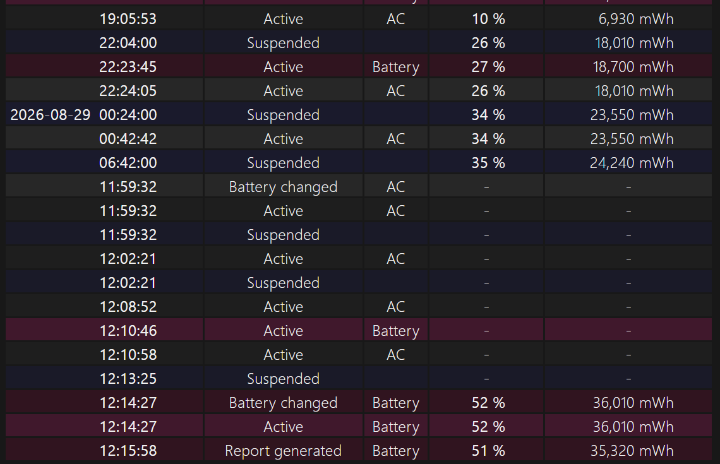Click the Battery changed entry at 12:14:27
The image size is (720, 464).
point(284,403)
